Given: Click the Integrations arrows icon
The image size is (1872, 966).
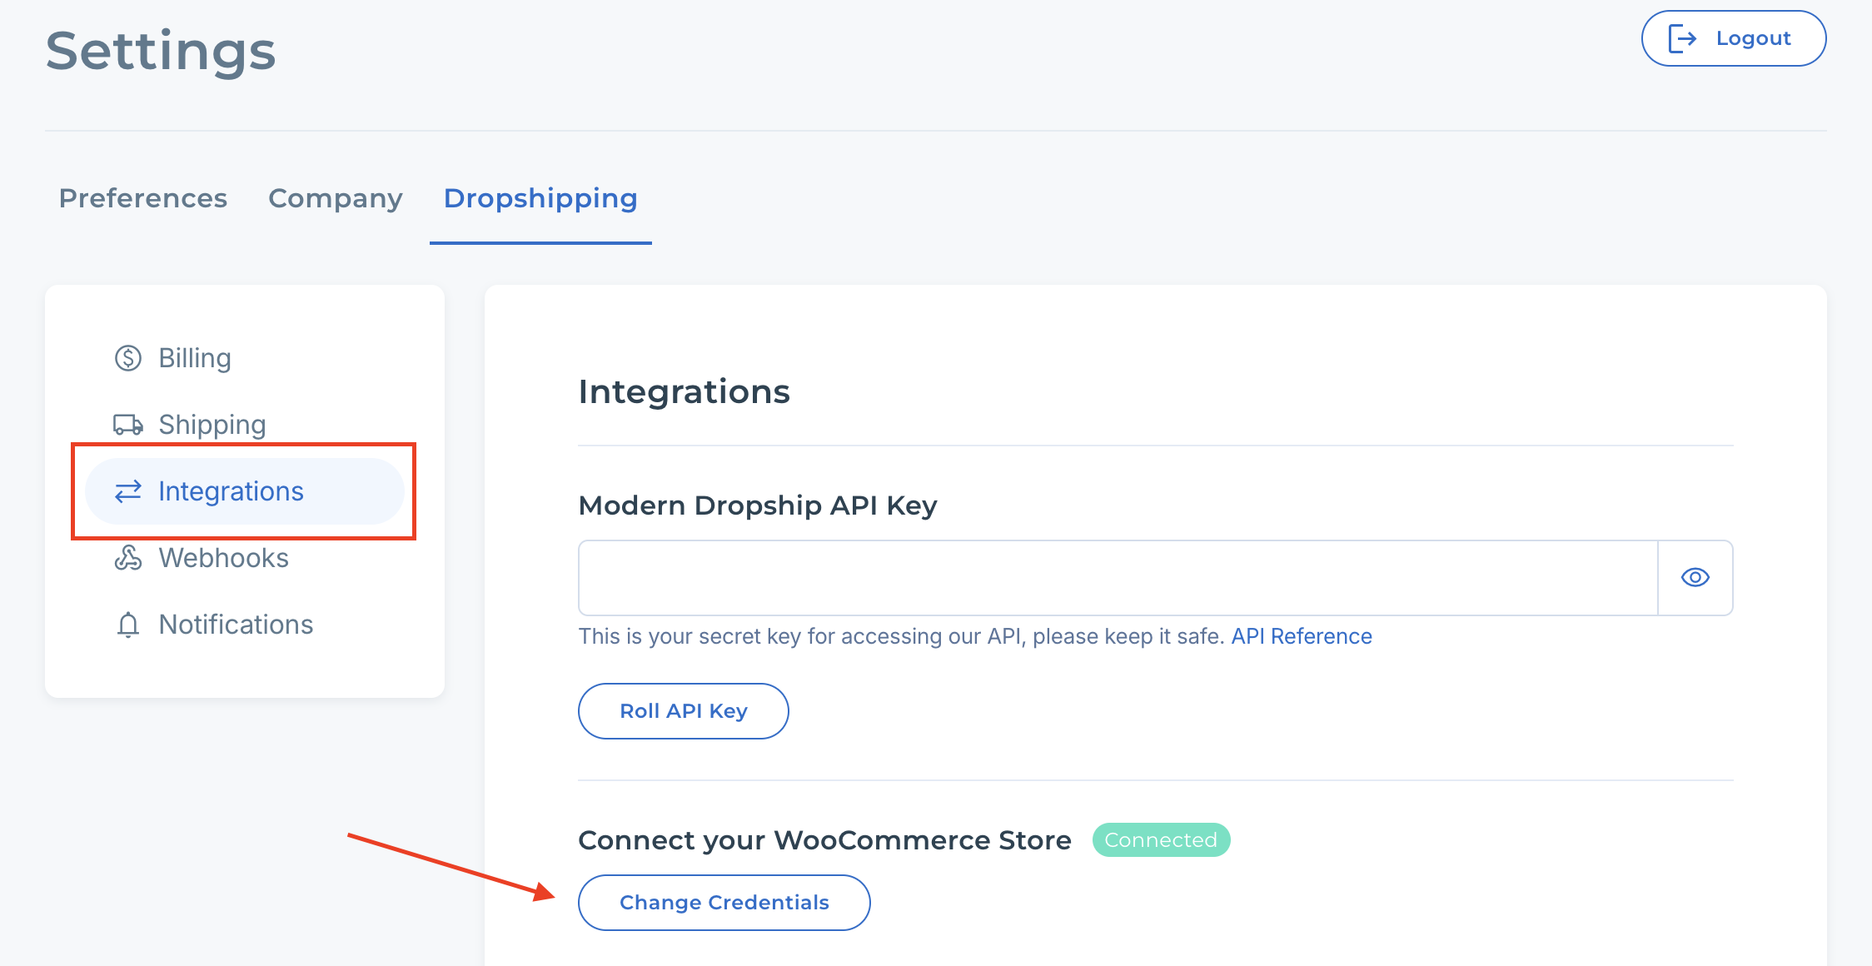Looking at the screenshot, I should (x=128, y=491).
